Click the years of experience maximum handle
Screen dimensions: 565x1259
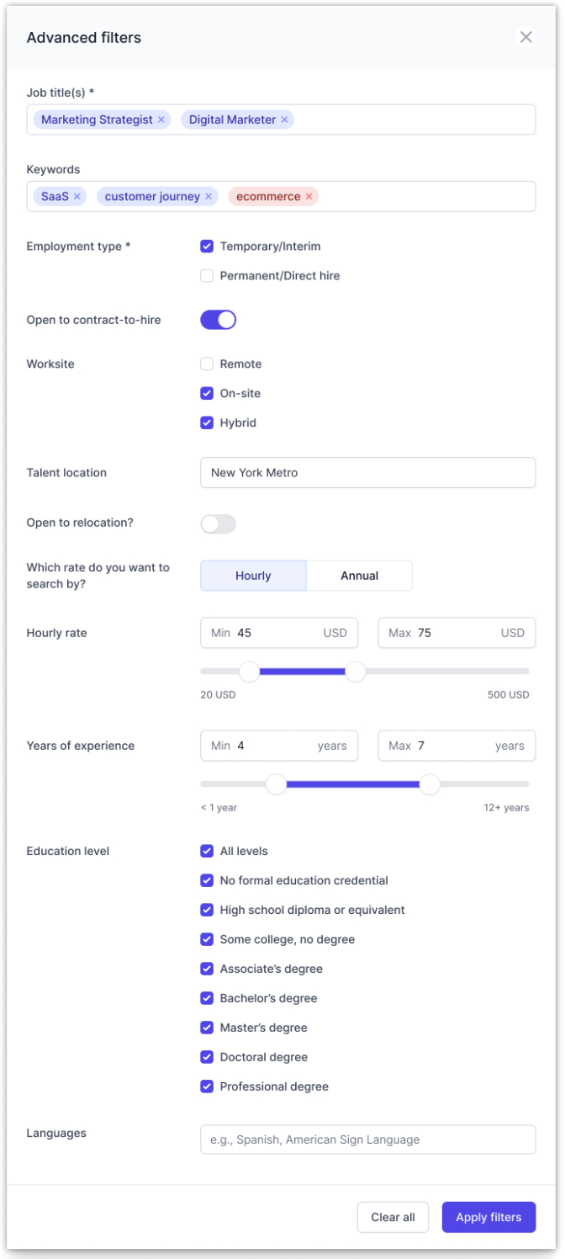click(x=430, y=784)
